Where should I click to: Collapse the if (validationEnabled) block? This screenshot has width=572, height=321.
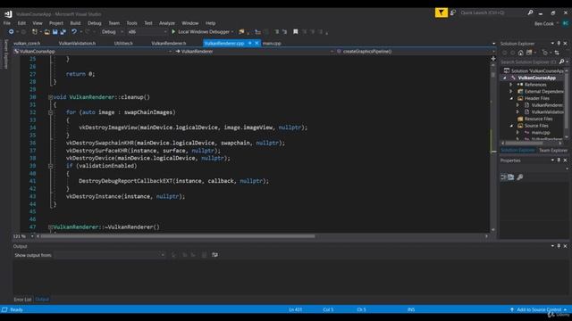[50, 166]
